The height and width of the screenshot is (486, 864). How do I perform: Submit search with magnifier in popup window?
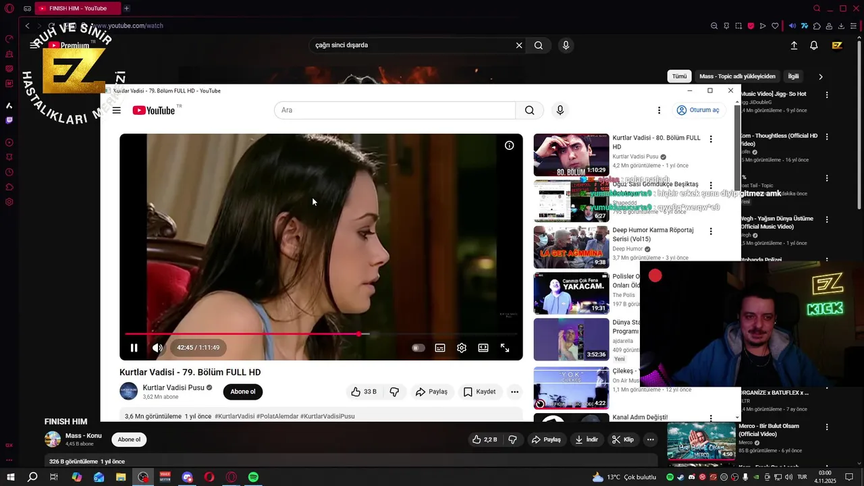coord(530,110)
